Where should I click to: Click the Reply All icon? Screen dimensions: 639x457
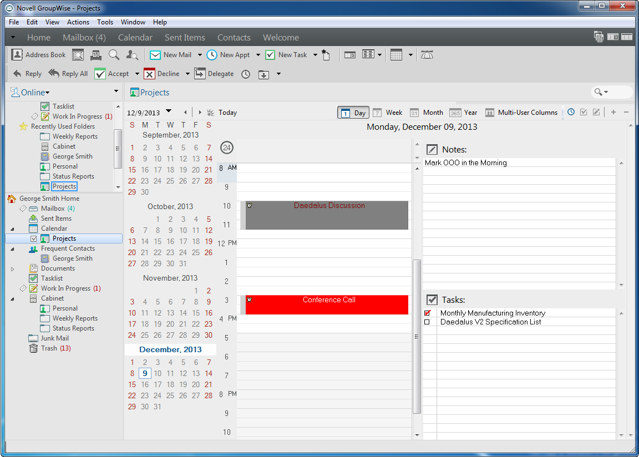(x=54, y=73)
